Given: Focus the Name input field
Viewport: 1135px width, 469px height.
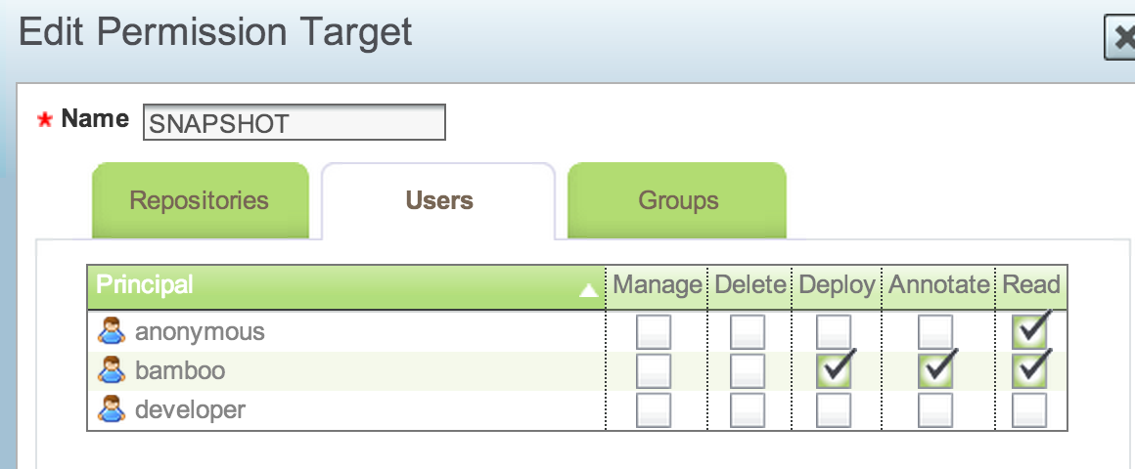Looking at the screenshot, I should coord(294,123).
